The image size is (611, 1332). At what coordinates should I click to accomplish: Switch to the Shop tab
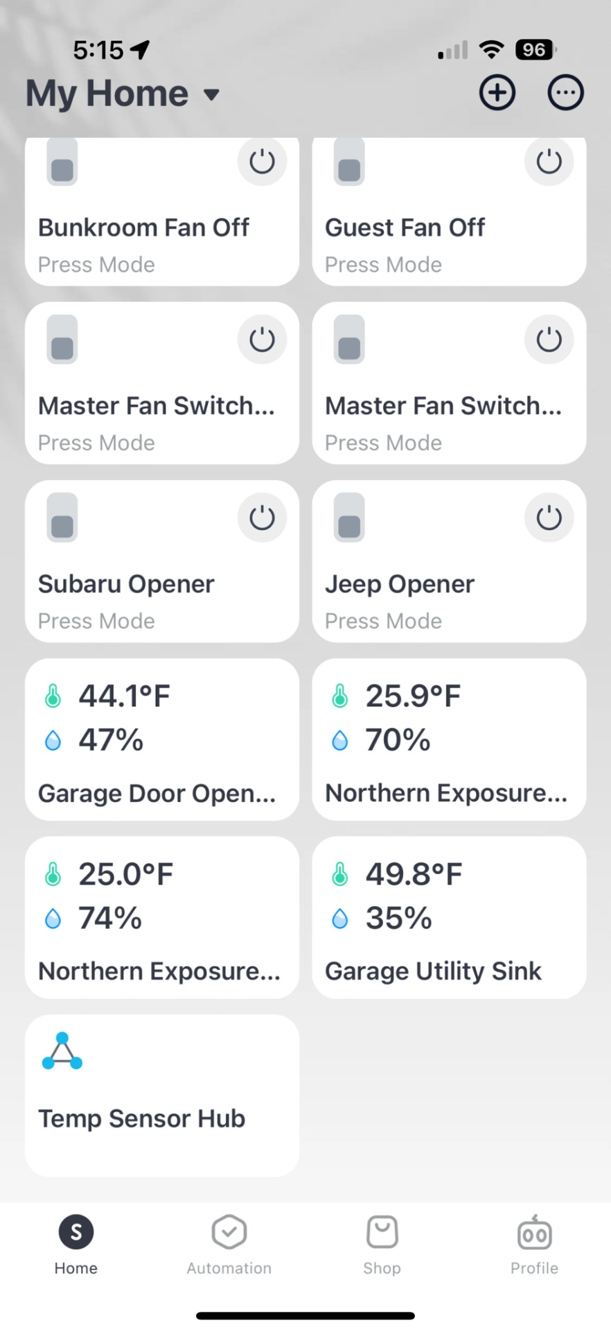382,1245
